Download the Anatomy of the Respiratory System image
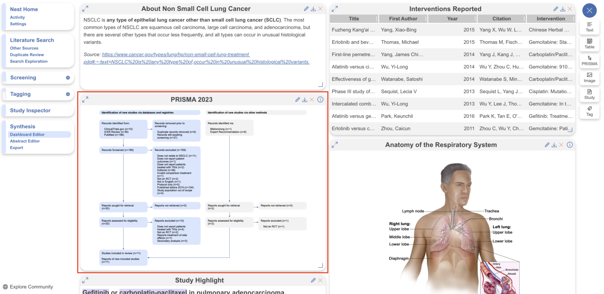The width and height of the screenshot is (604, 294). [554, 145]
